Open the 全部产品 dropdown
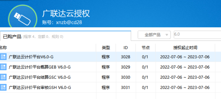The height and width of the screenshot is (99, 221). click(x=154, y=35)
